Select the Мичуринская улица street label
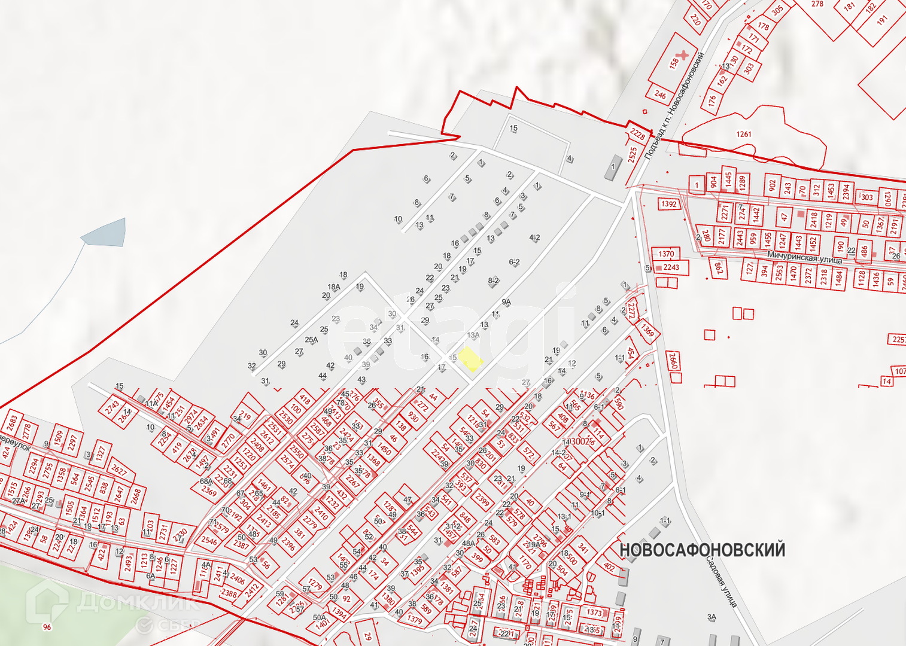The width and height of the screenshot is (906, 646). (x=804, y=257)
